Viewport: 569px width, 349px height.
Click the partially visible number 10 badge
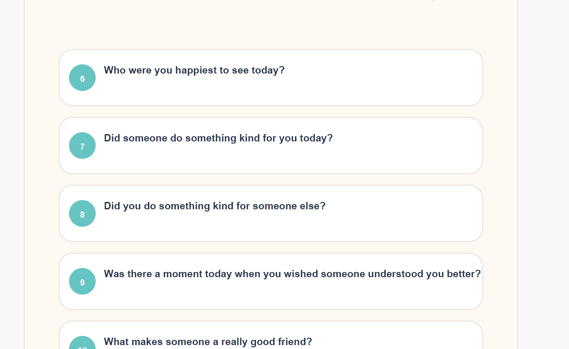click(82, 342)
